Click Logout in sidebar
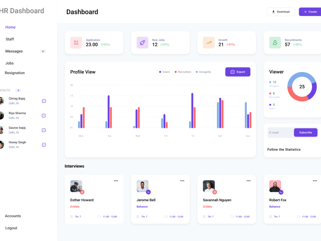Image resolution: width=321 pixels, height=241 pixels. [x=11, y=228]
